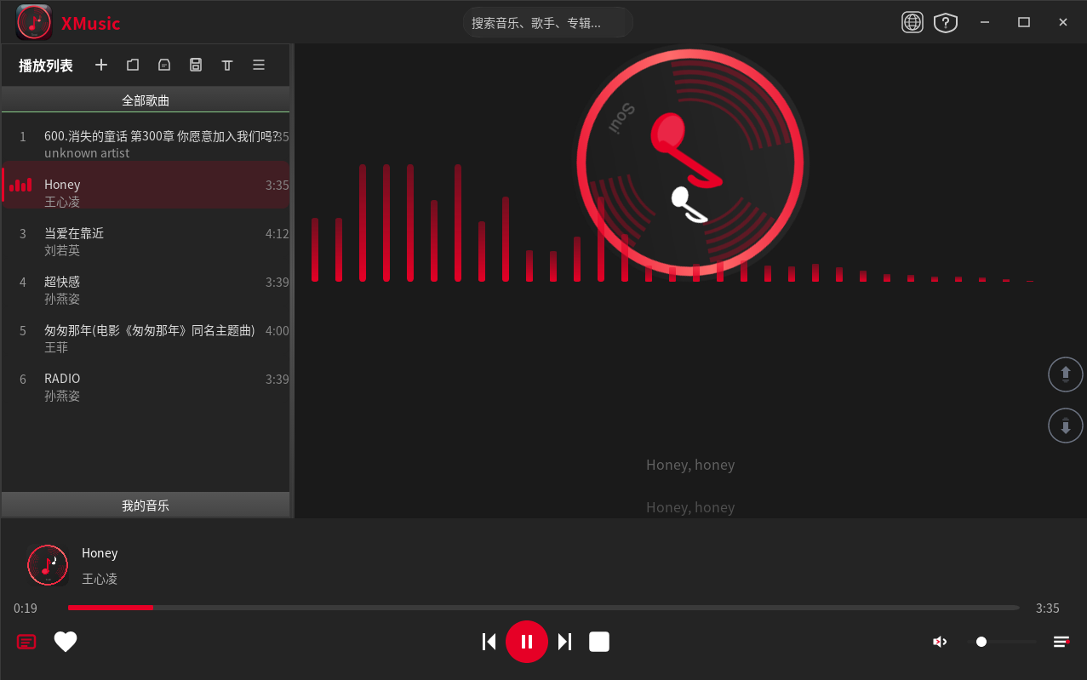Open the help shield icon
Image resolution: width=1087 pixels, height=680 pixels.
(946, 23)
